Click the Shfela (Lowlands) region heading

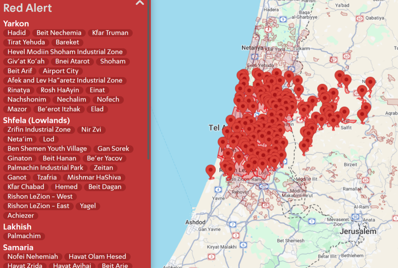click(x=36, y=120)
